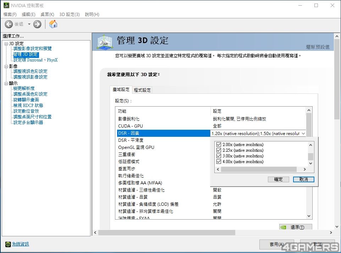
Task: Click the DSR popup list scroll-up arrow
Action: 310,145
